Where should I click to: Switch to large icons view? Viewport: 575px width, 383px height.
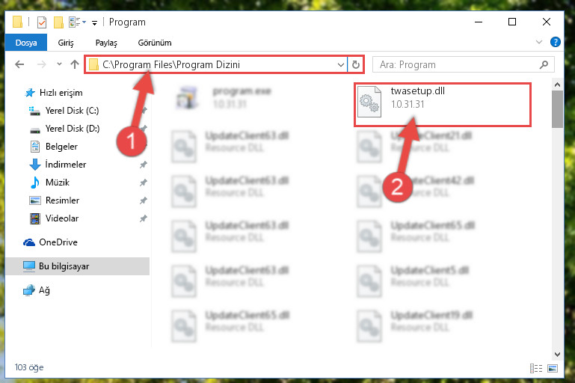(553, 368)
